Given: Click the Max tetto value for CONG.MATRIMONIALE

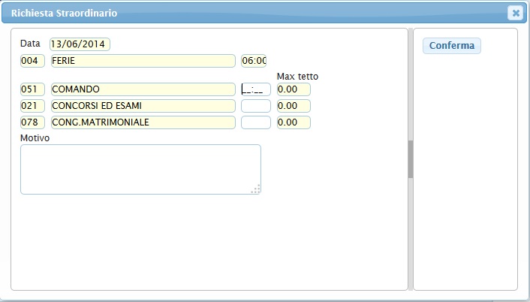Looking at the screenshot, I should (x=293, y=122).
